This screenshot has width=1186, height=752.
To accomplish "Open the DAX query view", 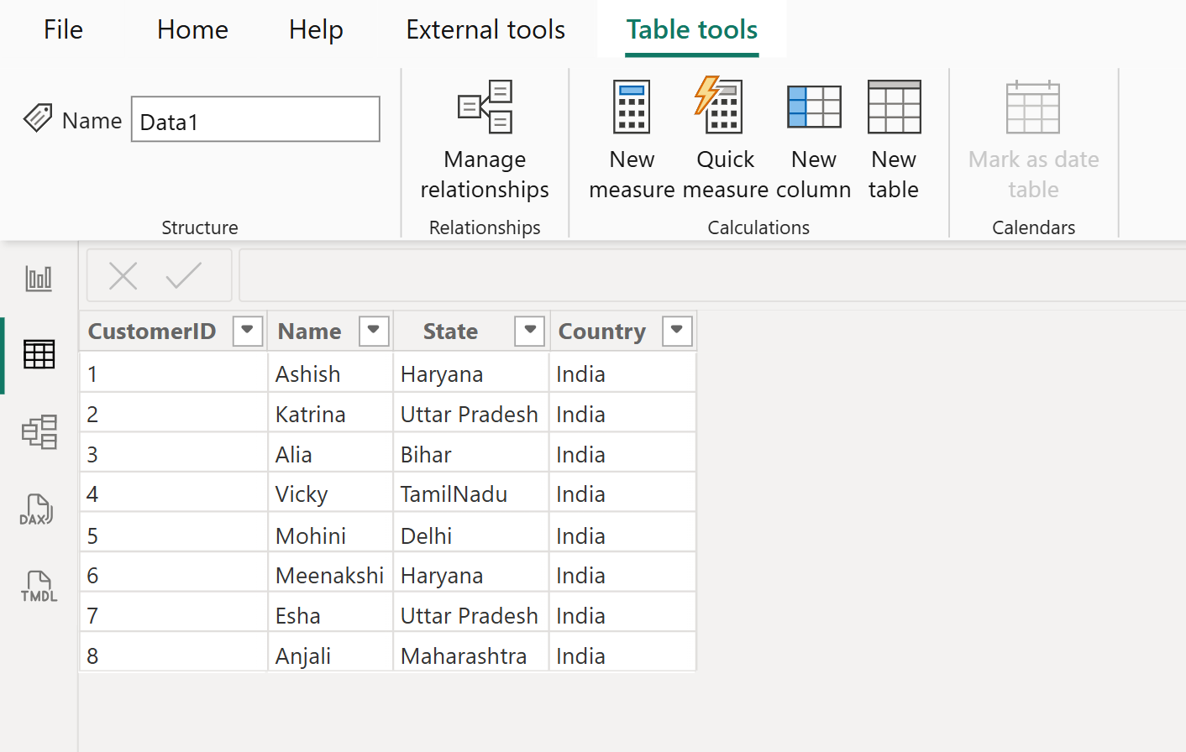I will (38, 509).
